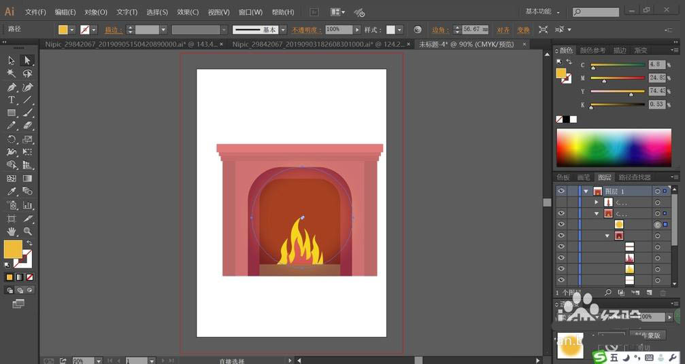Open the 对象(O) menu
685x364 pixels.
(x=96, y=12)
